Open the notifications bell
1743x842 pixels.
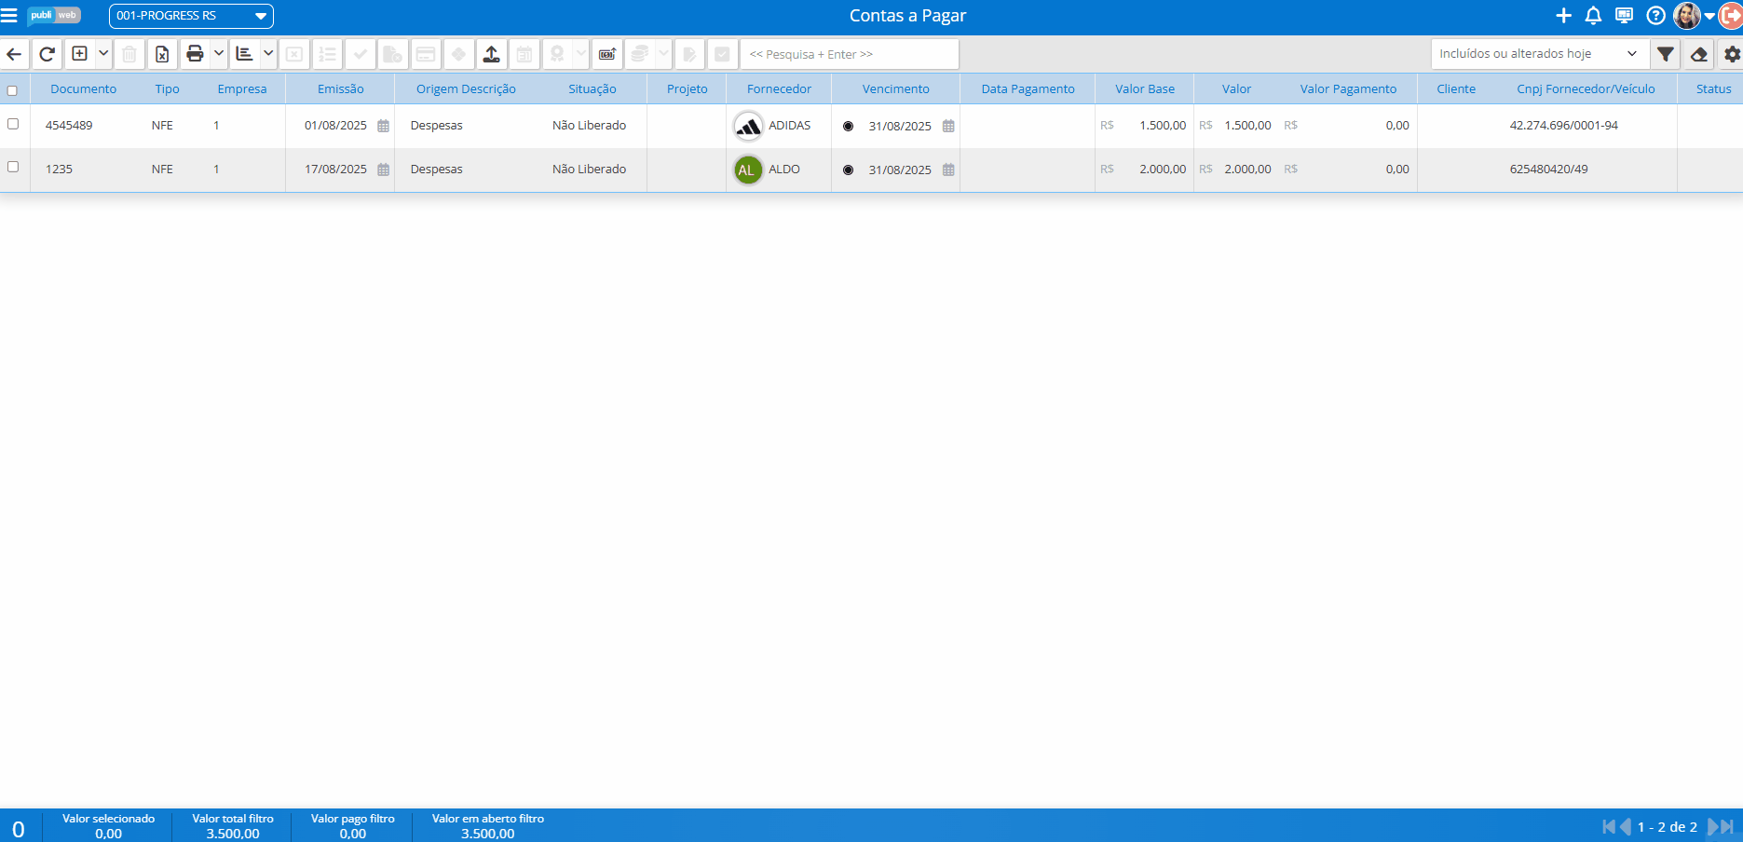(x=1593, y=16)
